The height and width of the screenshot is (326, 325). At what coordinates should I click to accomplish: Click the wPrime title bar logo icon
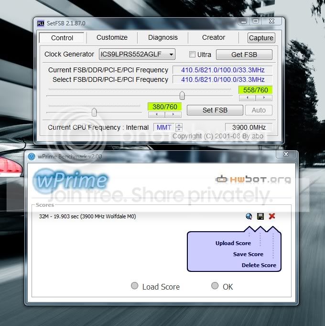pyautogui.click(x=32, y=157)
